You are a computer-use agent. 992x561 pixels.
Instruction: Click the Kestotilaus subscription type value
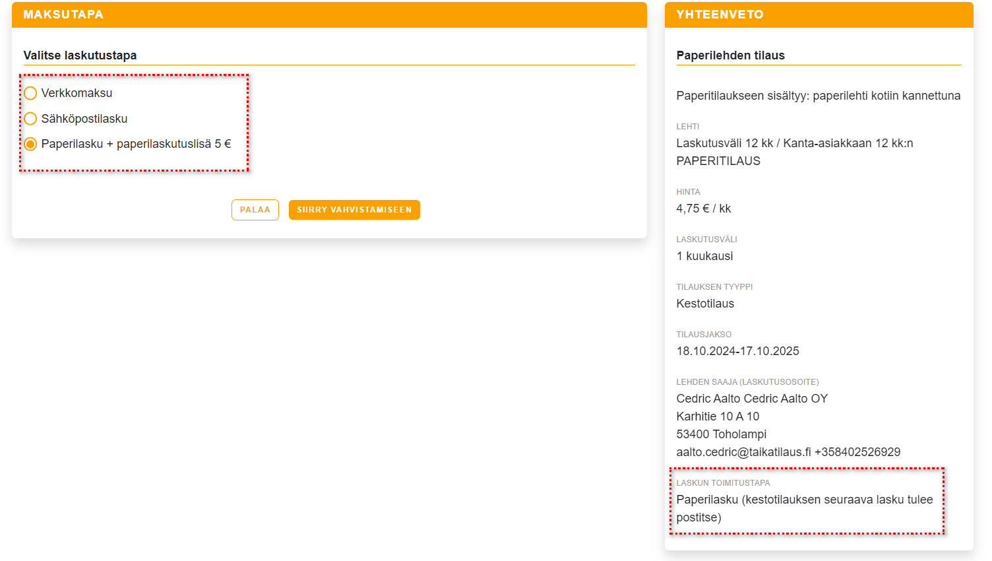705,304
